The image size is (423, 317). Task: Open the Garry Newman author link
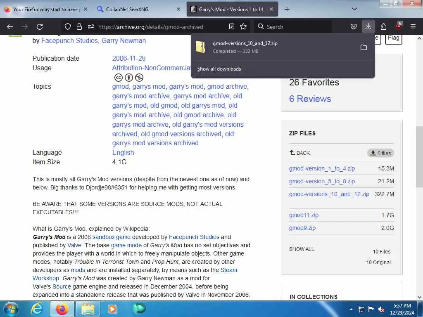pyautogui.click(x=124, y=41)
